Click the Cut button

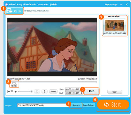coord(91,91)
